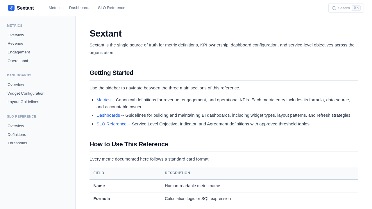Open Layout Guidelines sidebar page

tap(23, 102)
